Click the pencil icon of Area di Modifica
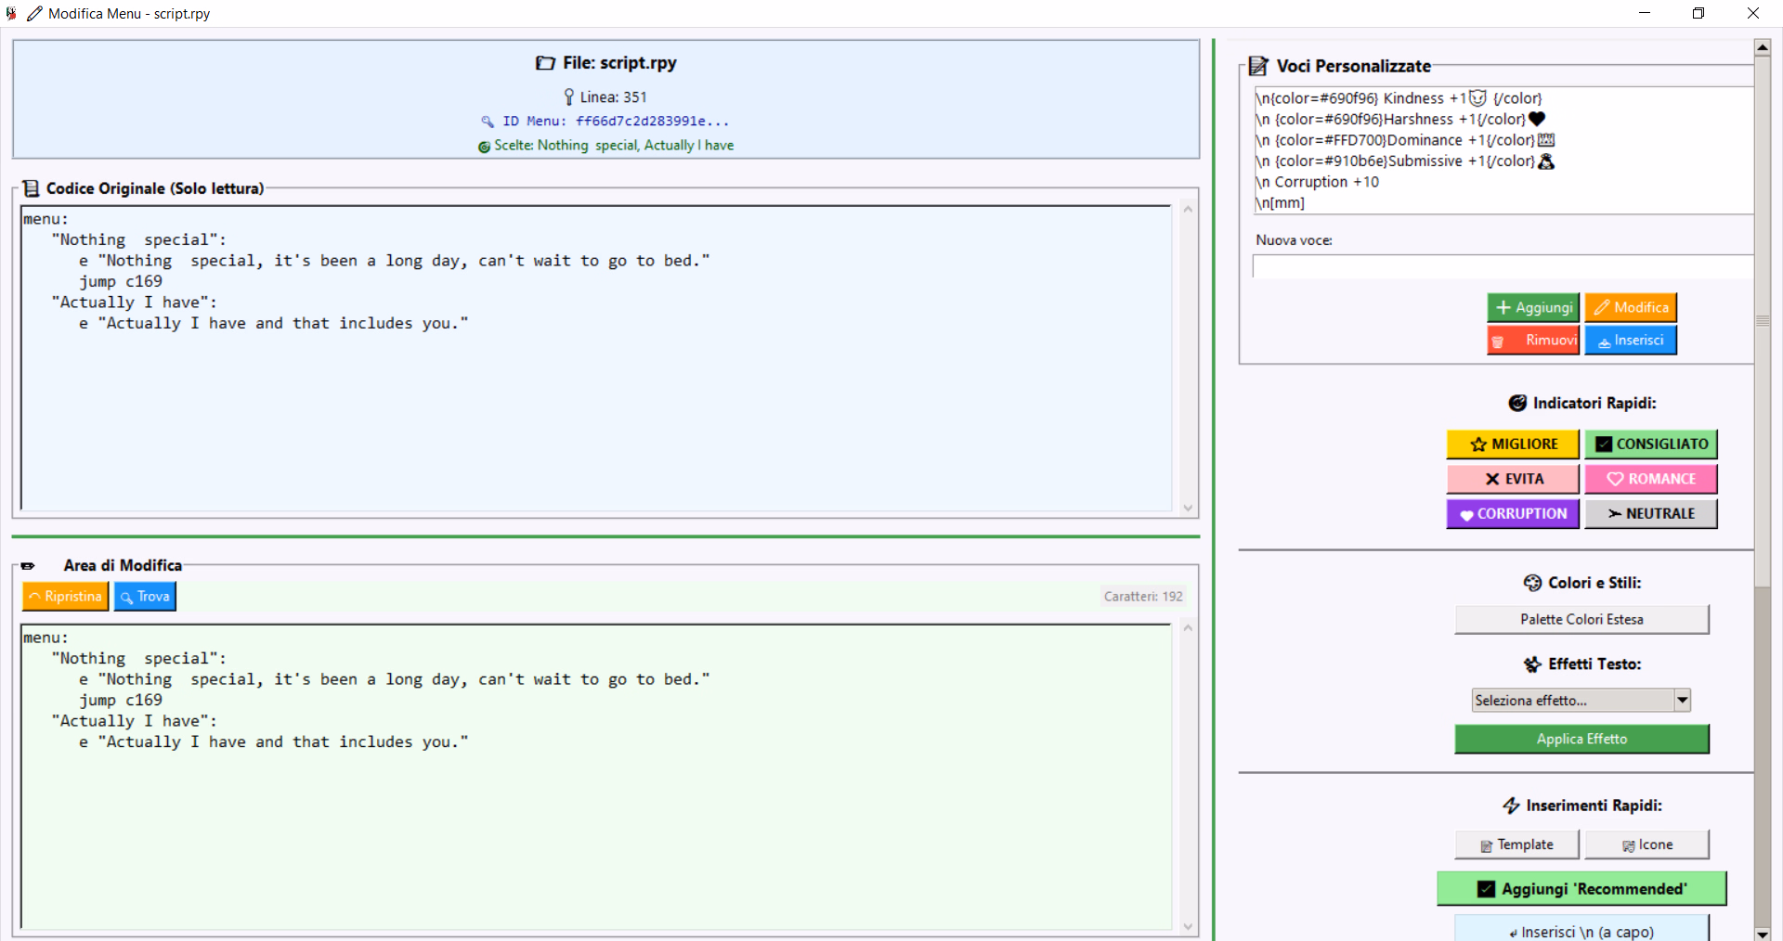Image resolution: width=1783 pixels, height=941 pixels. [28, 566]
